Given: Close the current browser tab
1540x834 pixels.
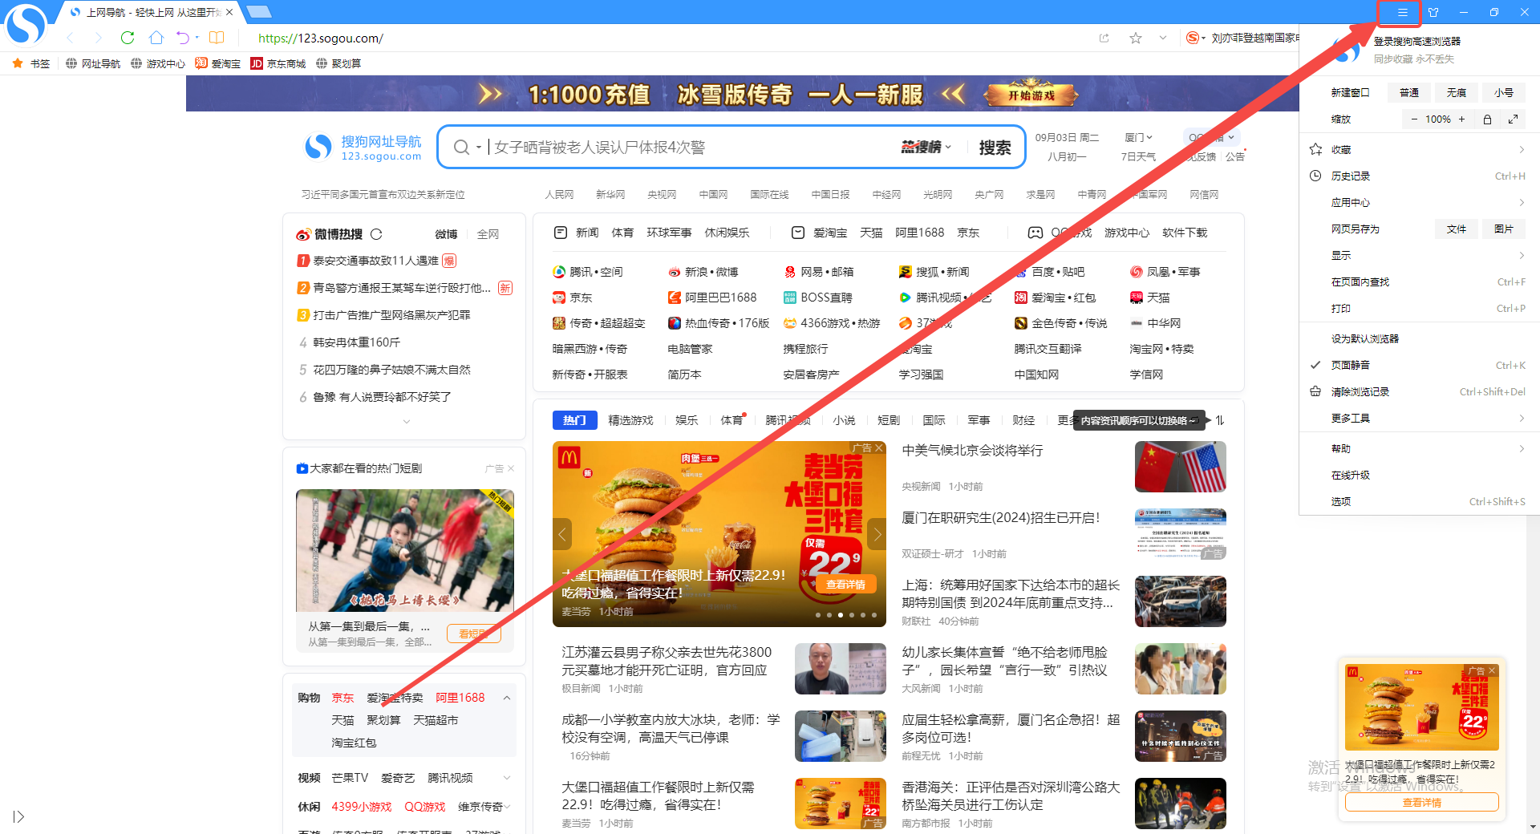Looking at the screenshot, I should click(x=229, y=12).
